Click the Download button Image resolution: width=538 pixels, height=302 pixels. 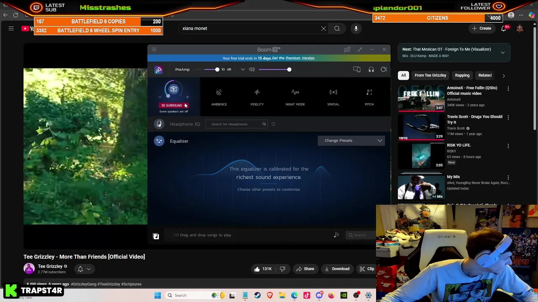click(337, 269)
